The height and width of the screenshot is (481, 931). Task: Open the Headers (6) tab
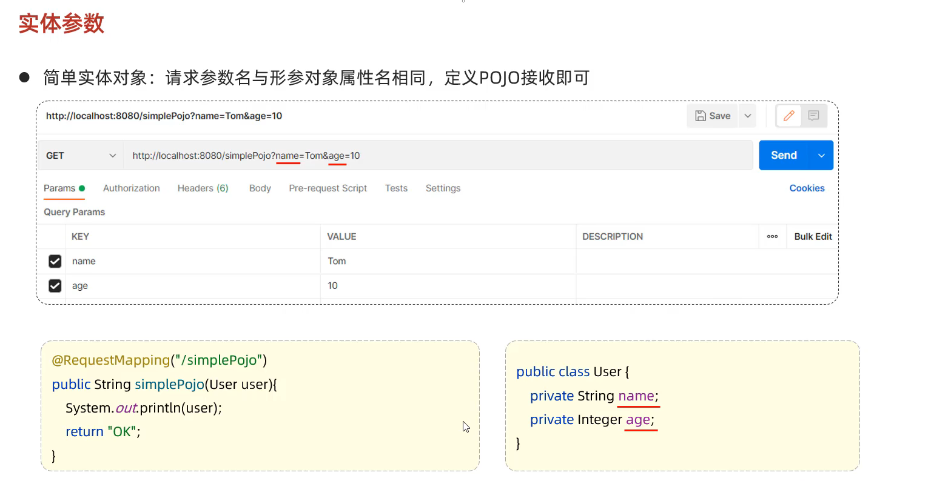pos(203,188)
